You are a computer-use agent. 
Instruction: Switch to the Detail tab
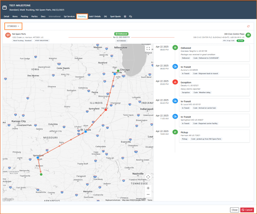pyautogui.click(x=6, y=16)
